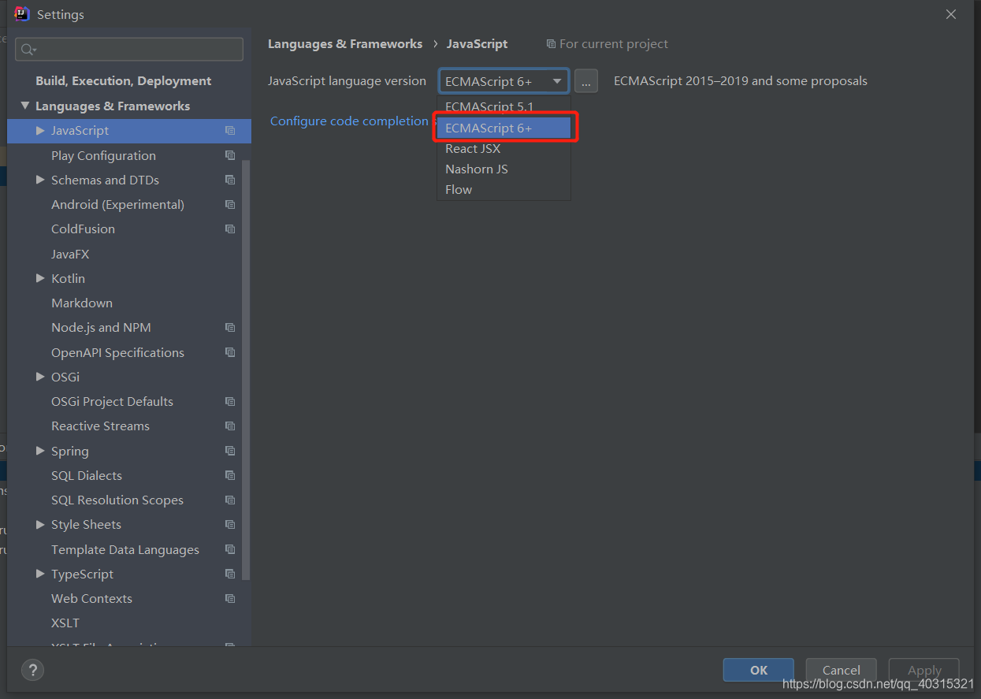
Task: Click project-level icon next to Schemas and DTDs
Action: tap(230, 180)
